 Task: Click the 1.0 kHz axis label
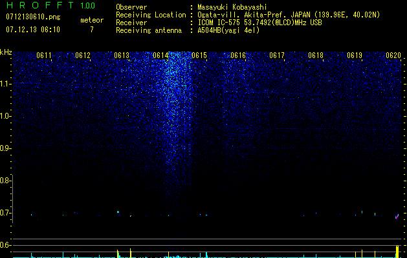coord(5,116)
